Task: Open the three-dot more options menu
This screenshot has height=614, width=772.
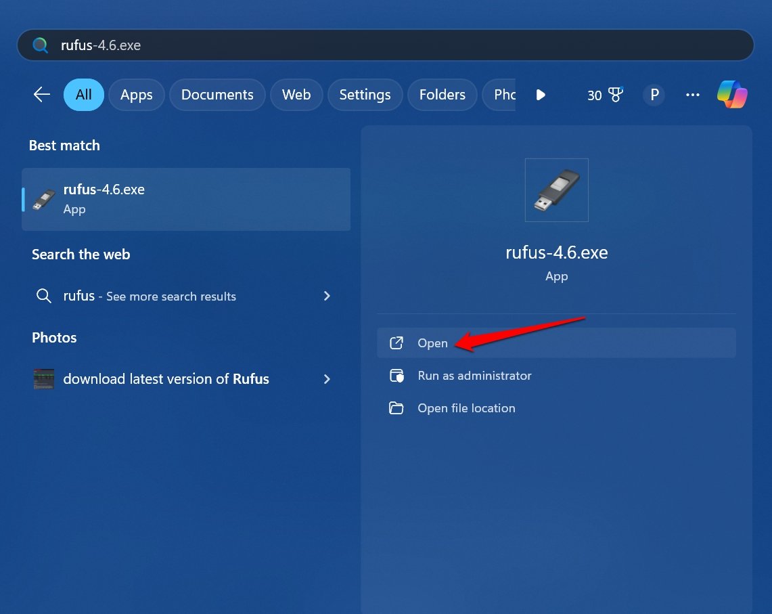Action: pos(693,95)
